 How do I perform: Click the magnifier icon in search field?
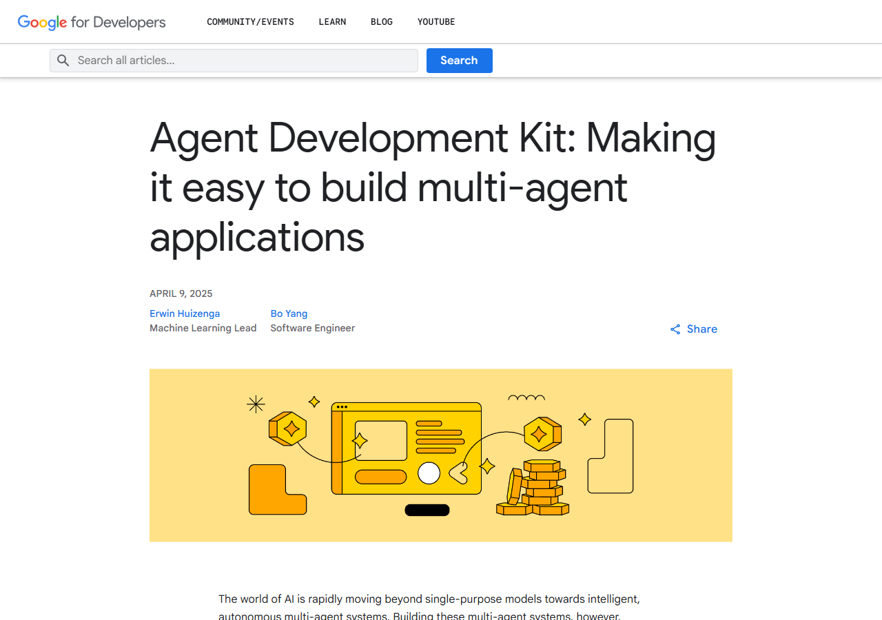tap(63, 61)
